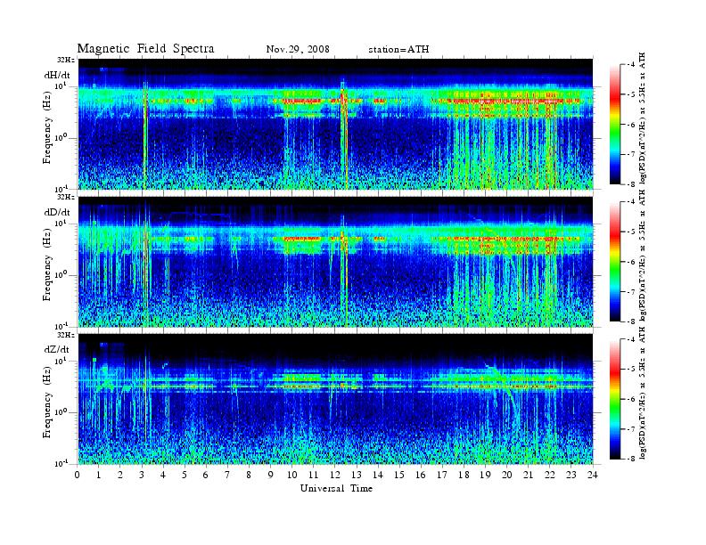Click the "dH/dt" panel label
Viewport: 706px width, 545px height.
pyautogui.click(x=57, y=75)
